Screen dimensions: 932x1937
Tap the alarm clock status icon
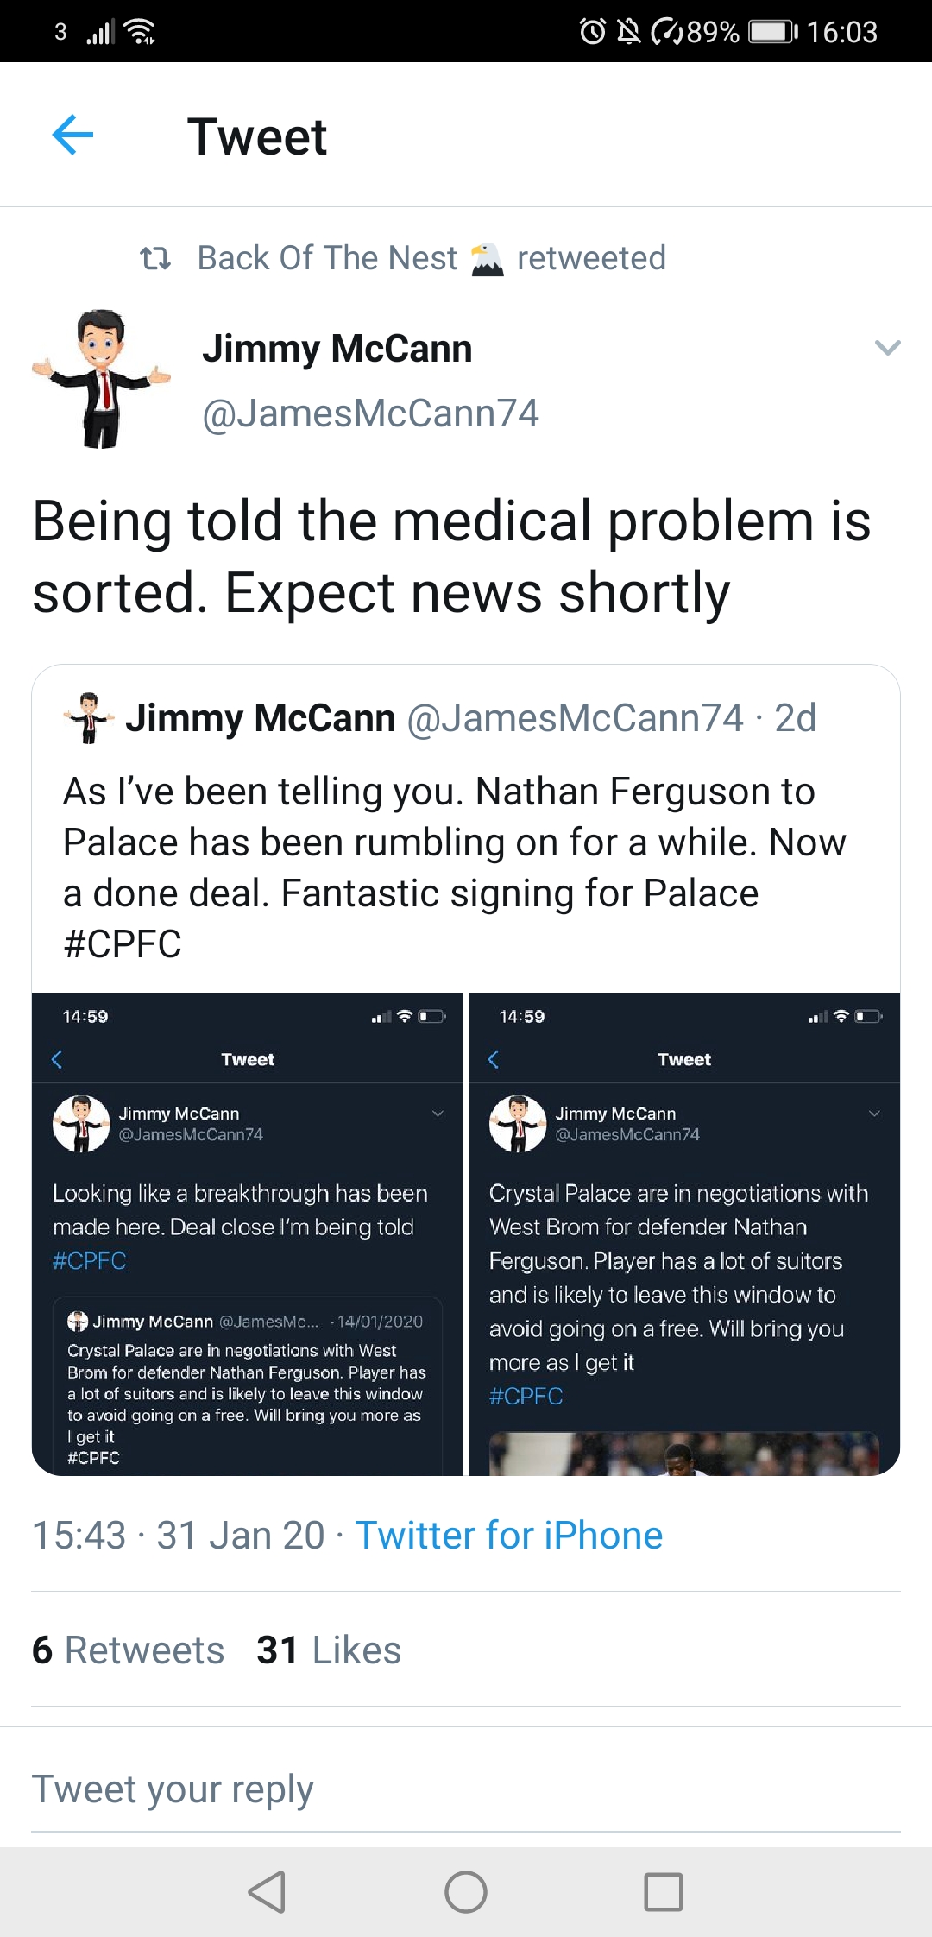pyautogui.click(x=592, y=32)
